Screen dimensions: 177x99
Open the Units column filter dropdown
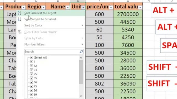point(83,7)
